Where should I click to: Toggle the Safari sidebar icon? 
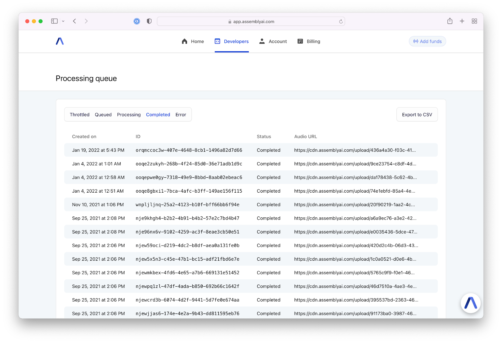click(54, 21)
